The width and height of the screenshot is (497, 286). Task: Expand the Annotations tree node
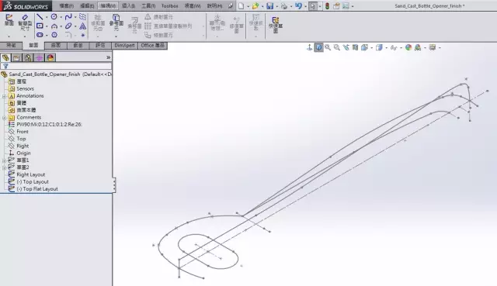4,96
